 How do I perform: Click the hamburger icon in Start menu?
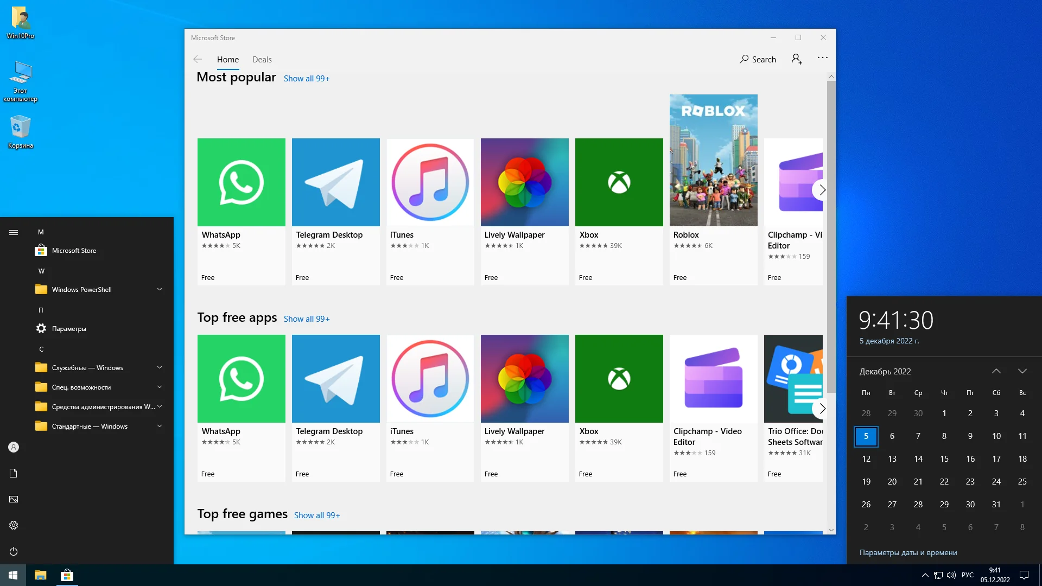14,232
